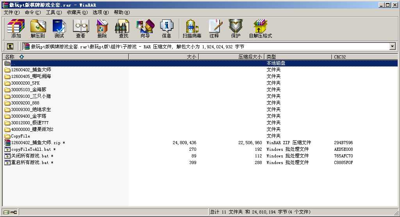Select folder name 30009300_绝地求生
This screenshot has height=217, width=400.
(x=31, y=109)
